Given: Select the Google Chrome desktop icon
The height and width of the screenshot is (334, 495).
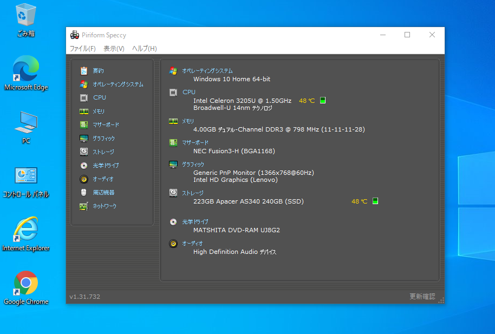Looking at the screenshot, I should (26, 288).
